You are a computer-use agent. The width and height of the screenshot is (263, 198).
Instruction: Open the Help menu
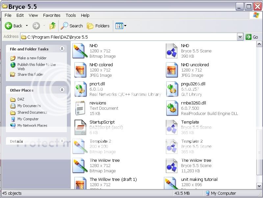pyautogui.click(x=85, y=15)
